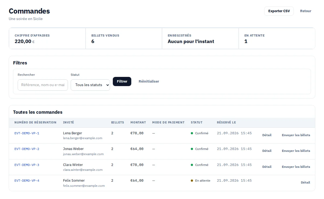The image size is (324, 199).
Task: Click the En attente status of Felix Sommer
Action: coord(200,181)
